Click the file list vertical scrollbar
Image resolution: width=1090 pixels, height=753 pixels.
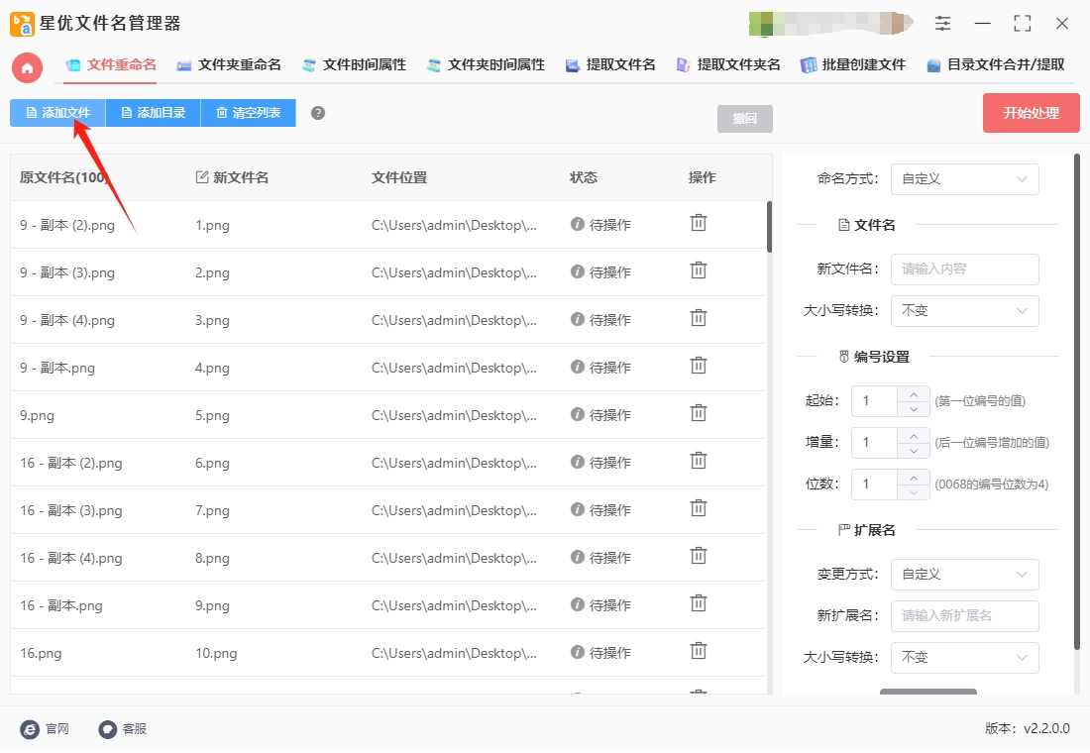[x=769, y=227]
